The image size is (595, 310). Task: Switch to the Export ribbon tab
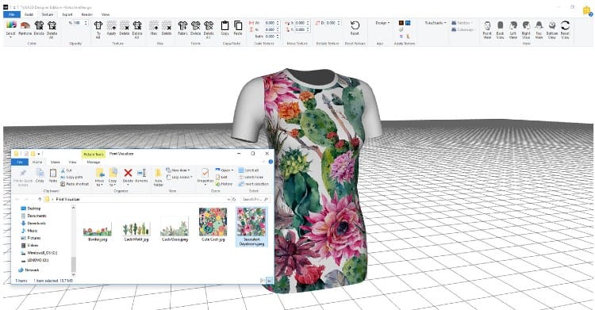point(67,14)
